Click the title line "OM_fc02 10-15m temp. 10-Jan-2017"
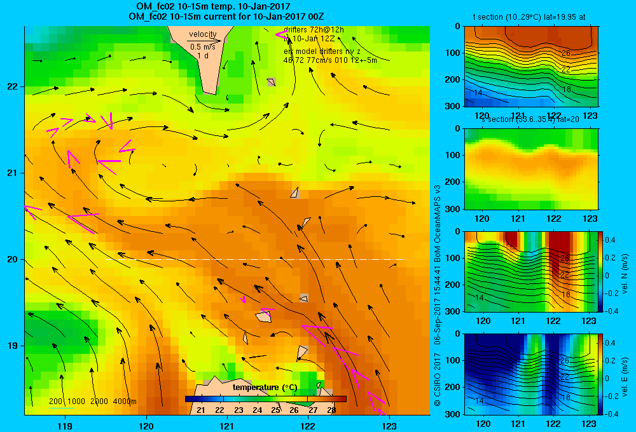Image resolution: width=636 pixels, height=432 pixels. click(x=213, y=6)
